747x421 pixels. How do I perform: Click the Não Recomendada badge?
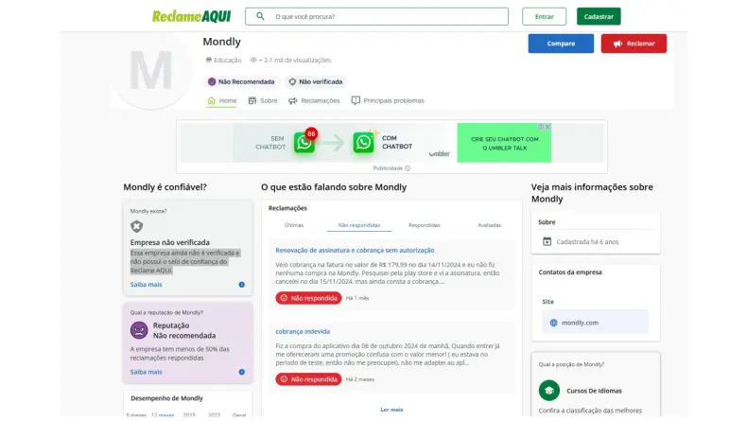241,81
